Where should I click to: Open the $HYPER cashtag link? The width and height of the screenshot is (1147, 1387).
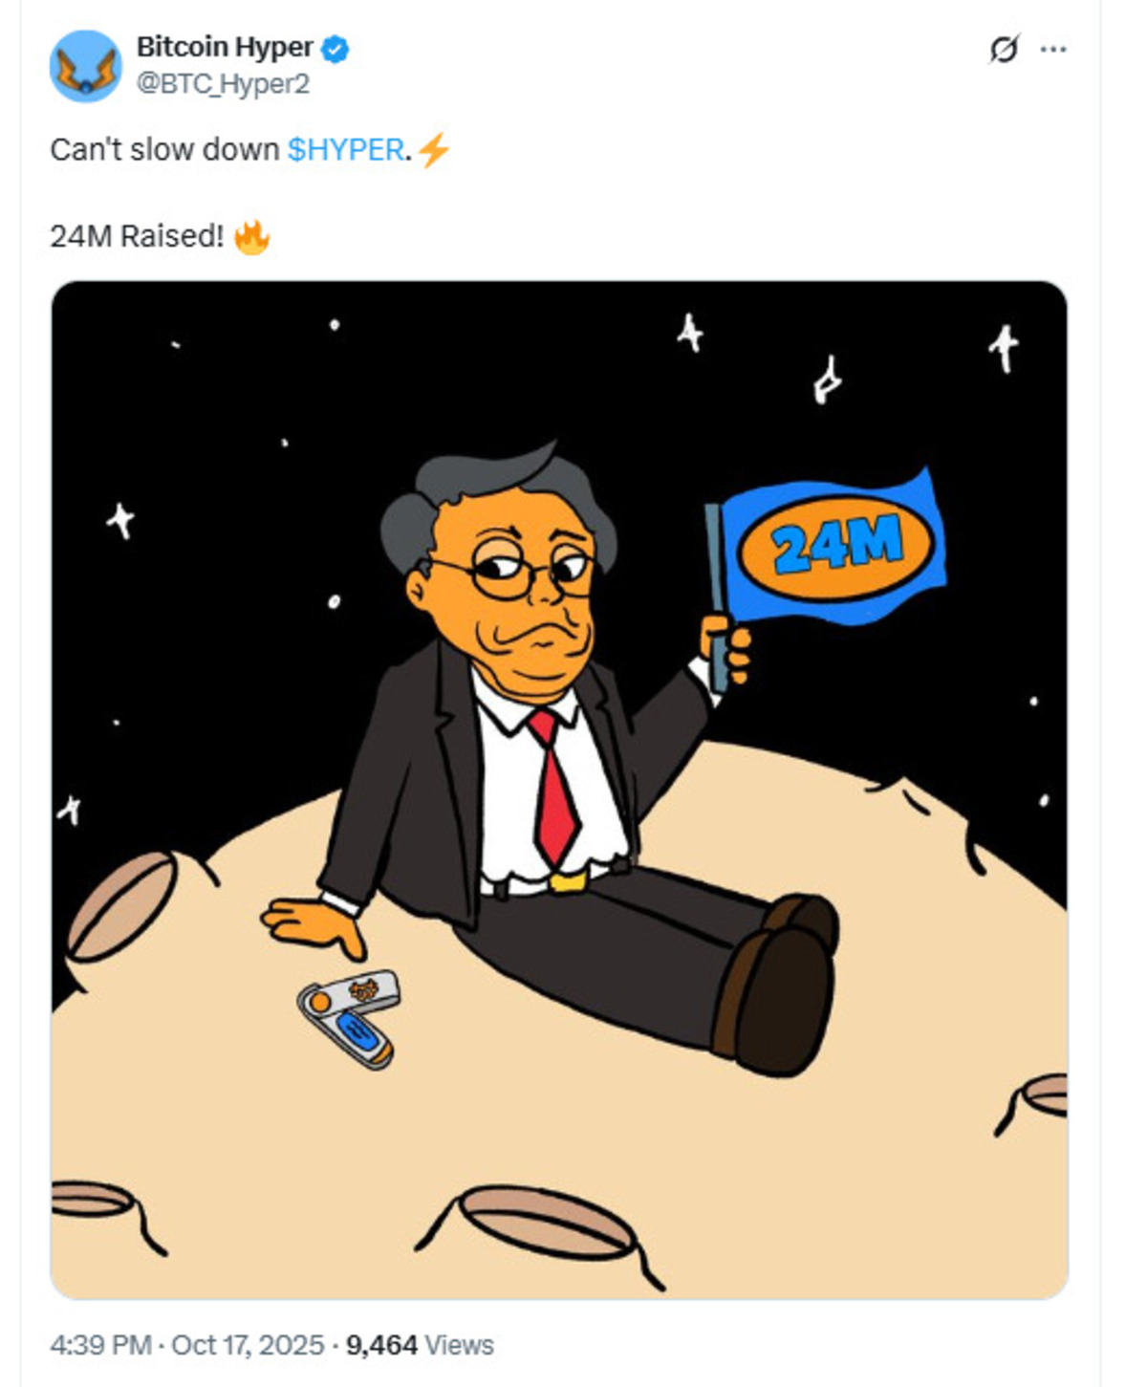[x=345, y=150]
